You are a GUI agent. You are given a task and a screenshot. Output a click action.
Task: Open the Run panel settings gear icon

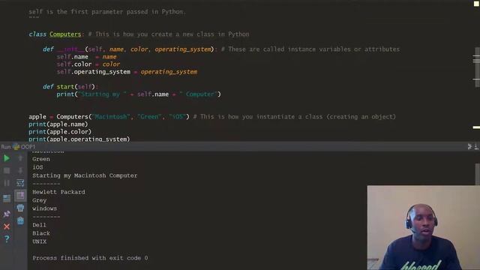pos(469,147)
